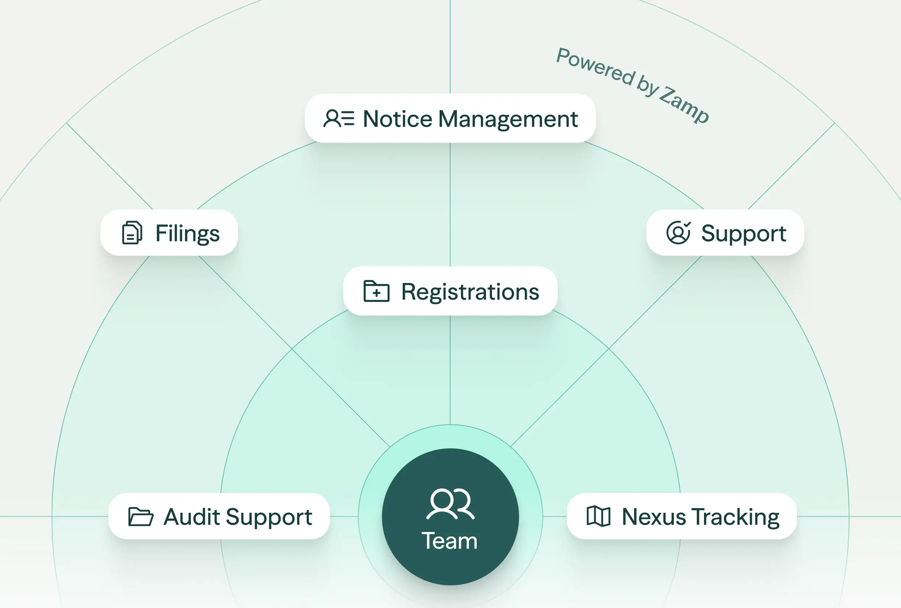The width and height of the screenshot is (901, 608).
Task: Open the Registrations text label
Action: tap(470, 291)
